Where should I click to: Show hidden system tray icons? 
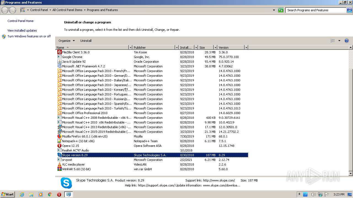click(x=299, y=194)
